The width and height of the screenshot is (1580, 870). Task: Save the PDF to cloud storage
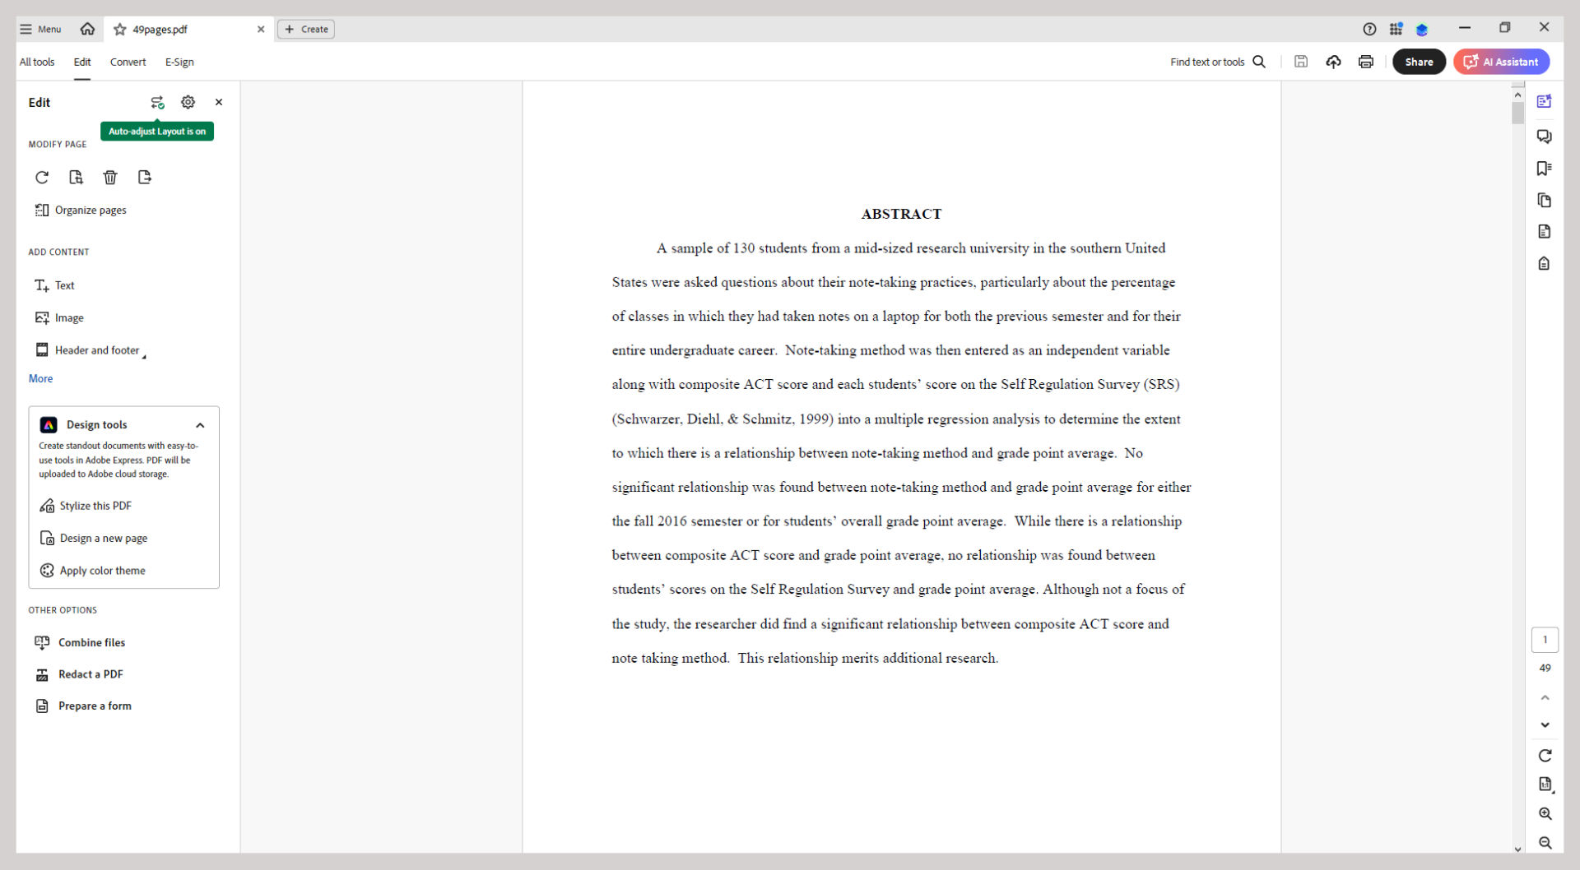point(1333,62)
